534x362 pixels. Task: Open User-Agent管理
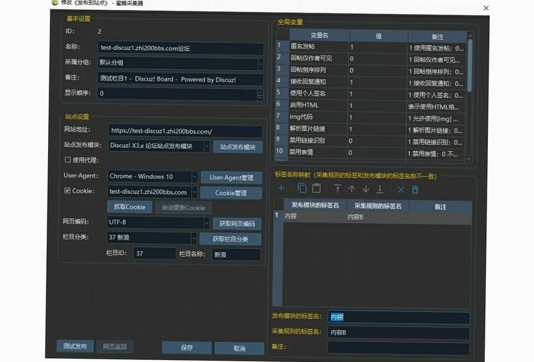[231, 177]
